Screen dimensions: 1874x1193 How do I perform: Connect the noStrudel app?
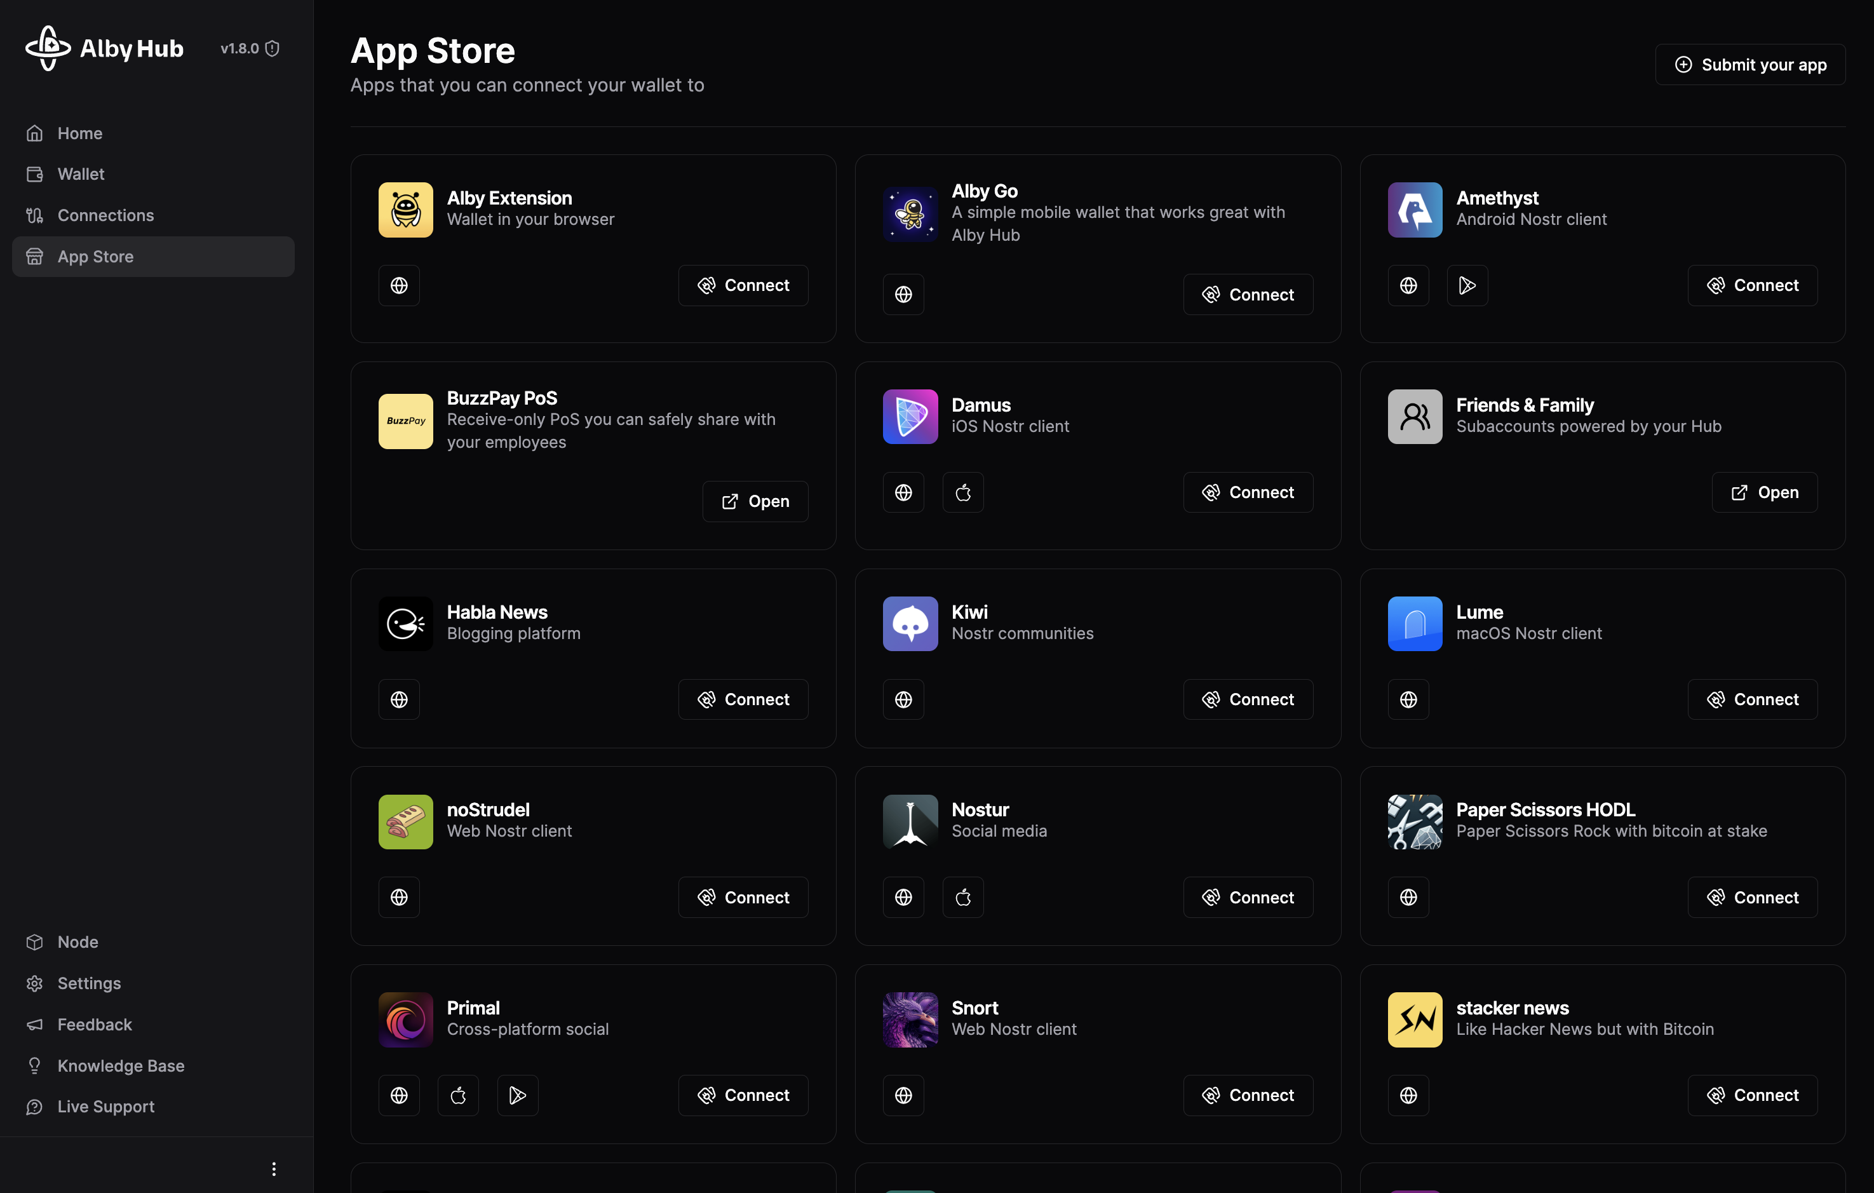tap(743, 897)
